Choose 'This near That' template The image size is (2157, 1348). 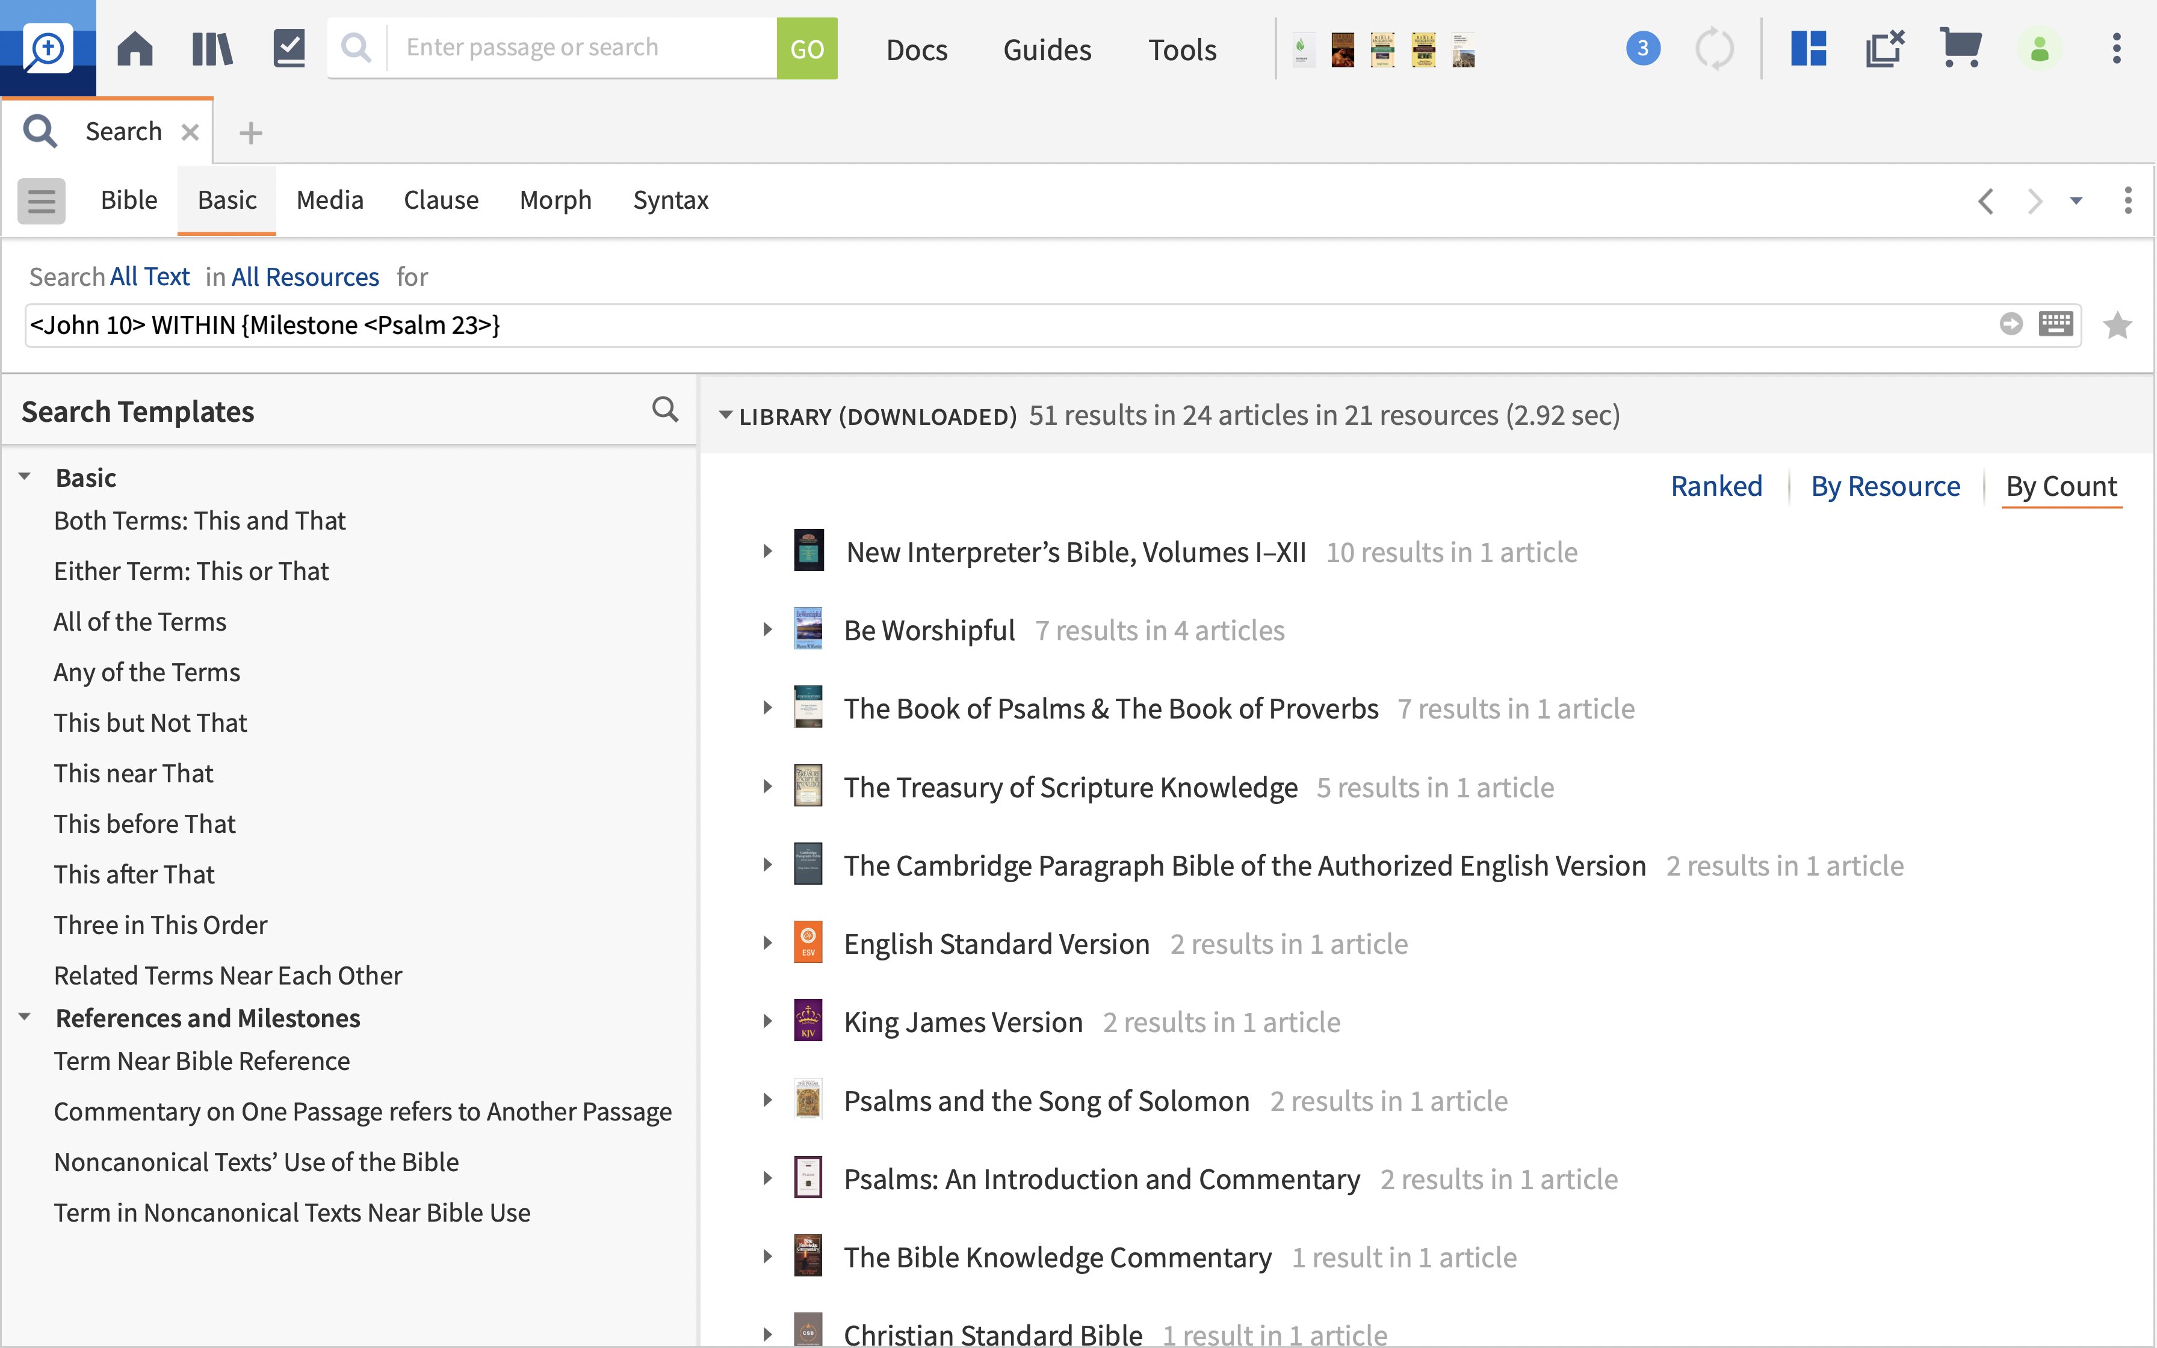tap(134, 773)
